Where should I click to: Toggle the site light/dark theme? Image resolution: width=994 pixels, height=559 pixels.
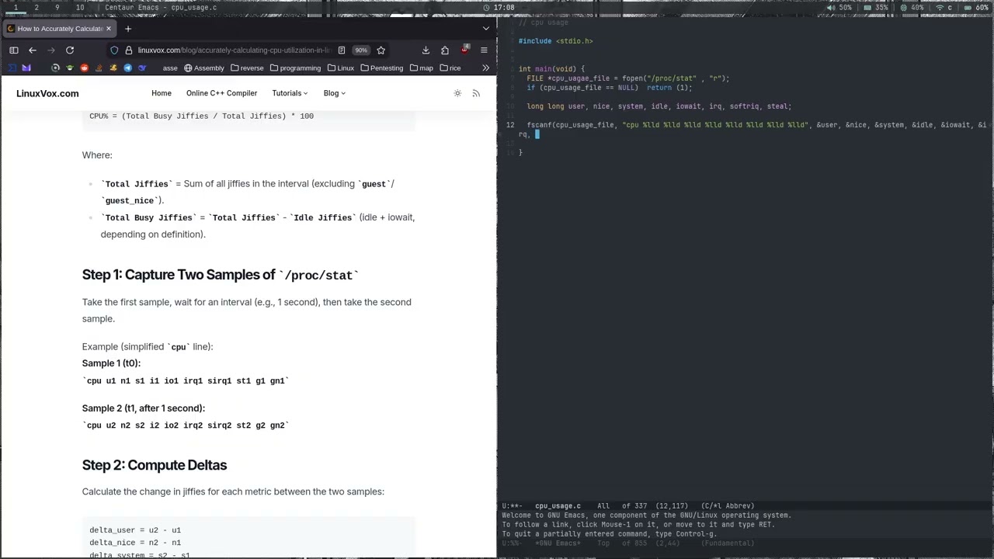point(457,93)
